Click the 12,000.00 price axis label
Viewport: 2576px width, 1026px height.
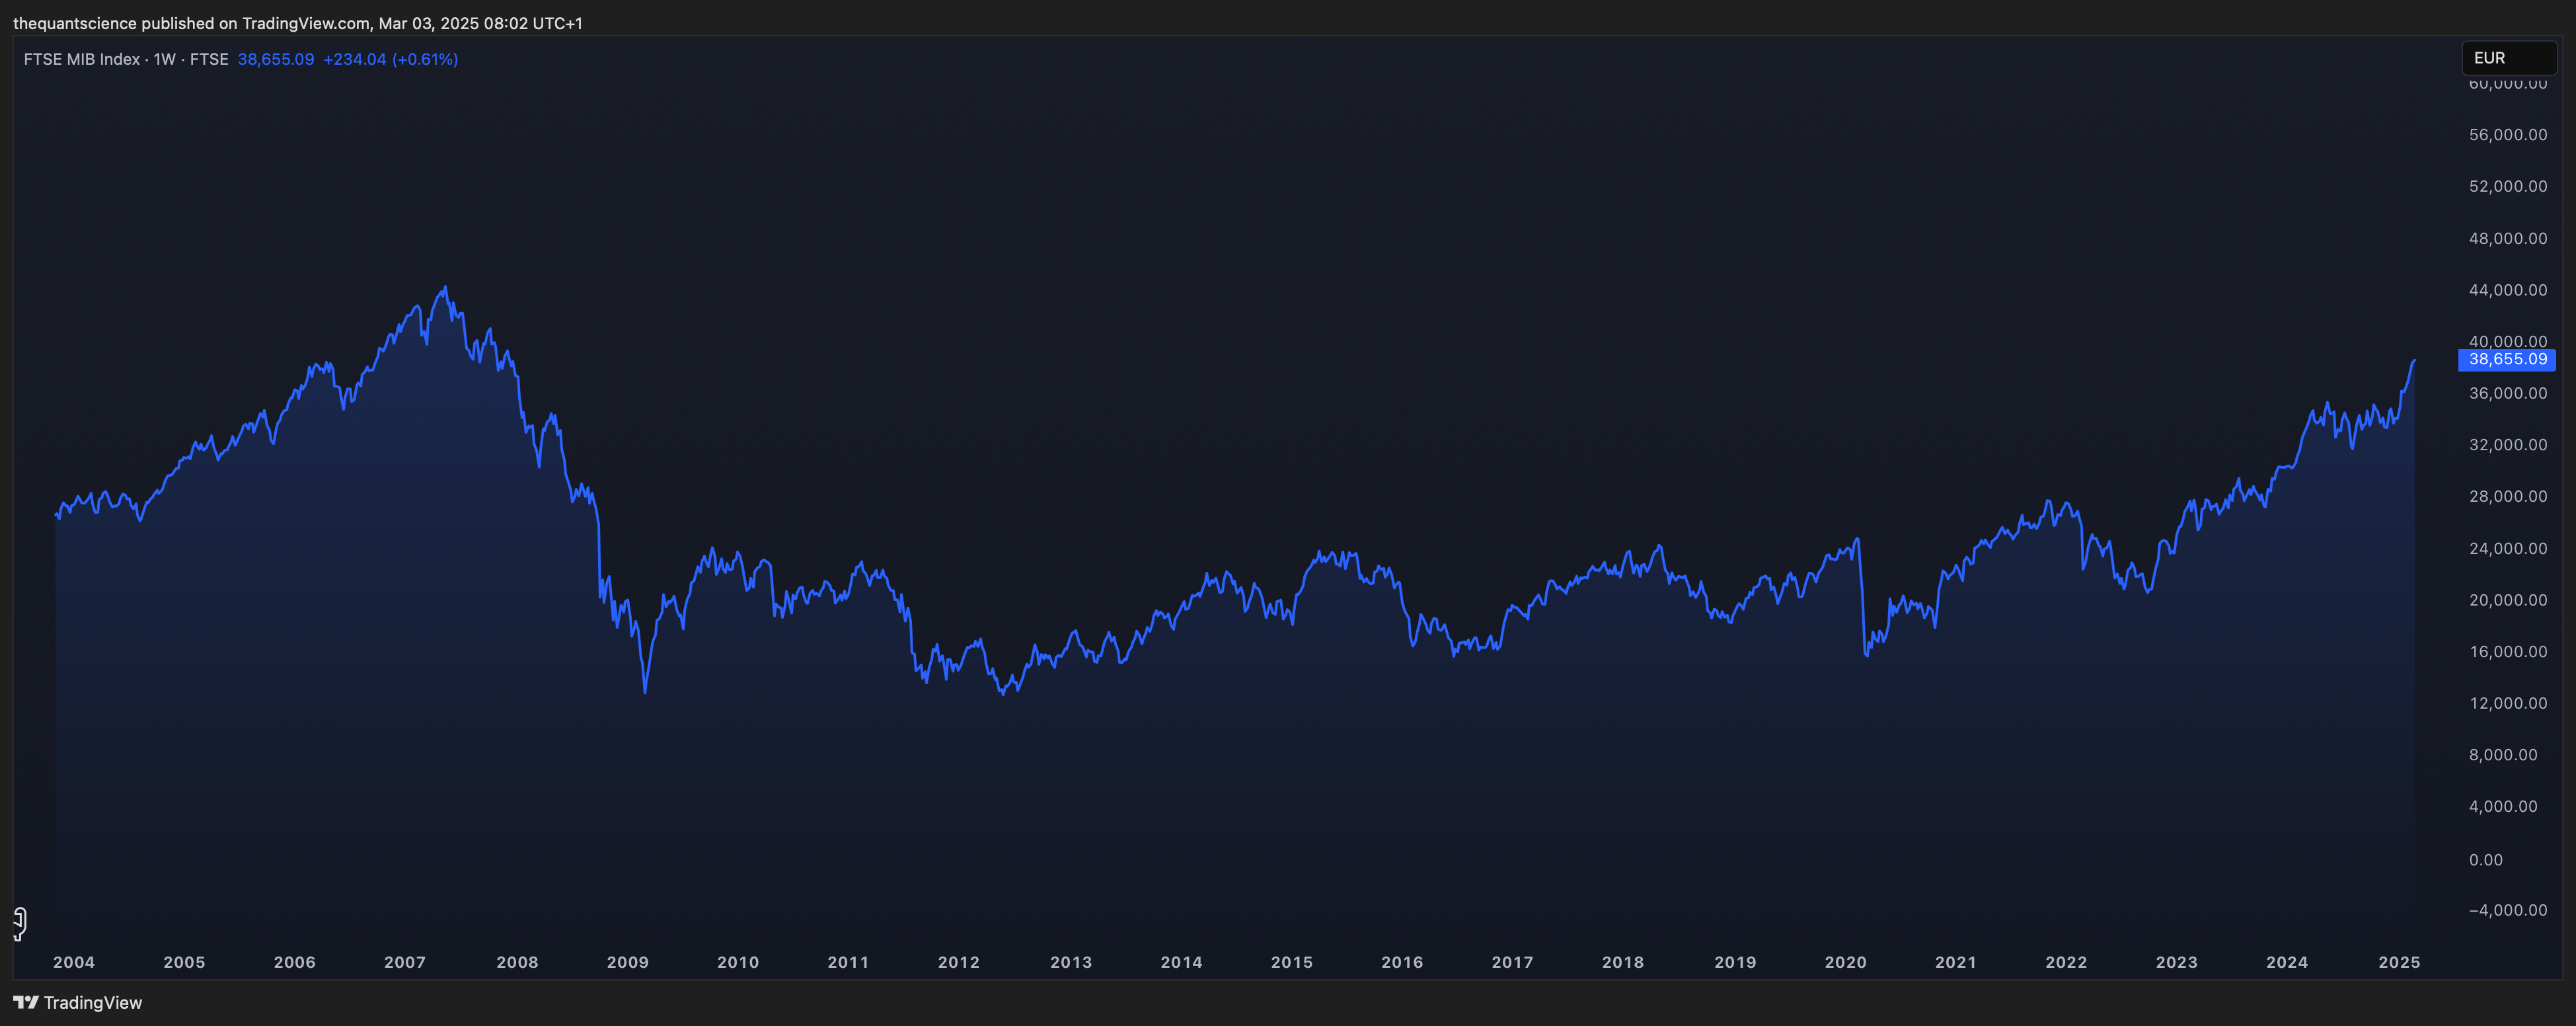(2508, 703)
